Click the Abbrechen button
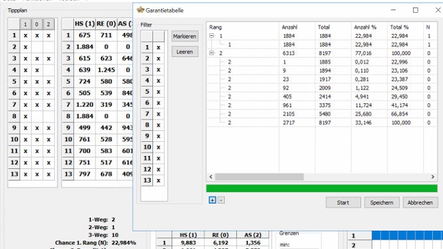This screenshot has width=443, height=249. (x=420, y=203)
